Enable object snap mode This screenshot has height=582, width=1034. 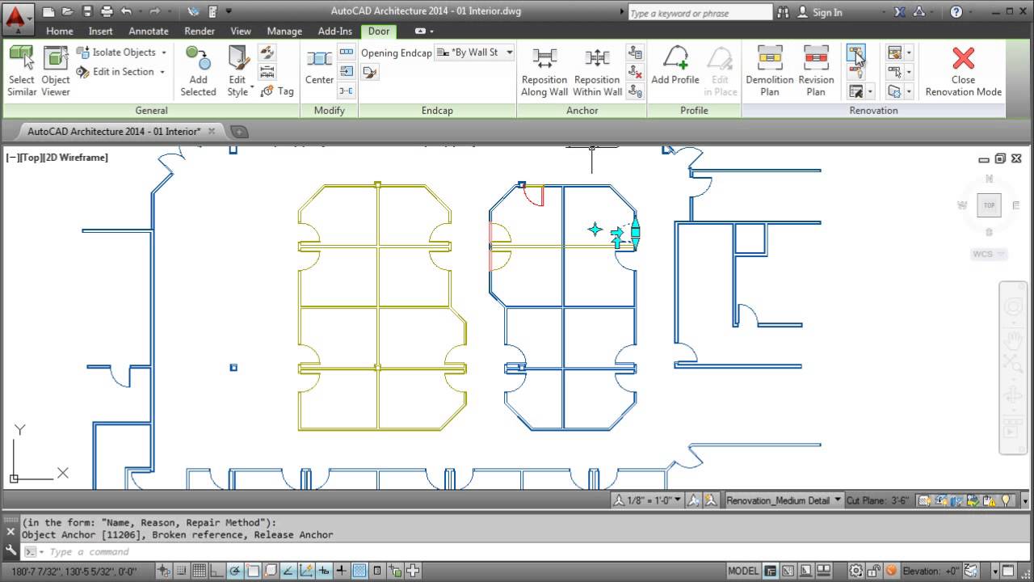click(253, 571)
